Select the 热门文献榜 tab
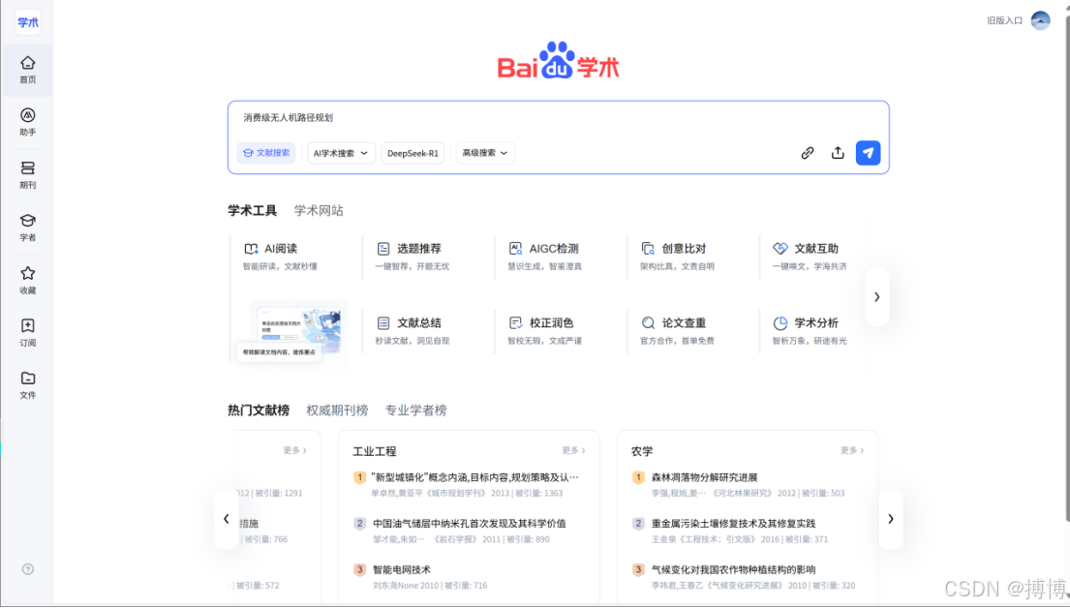The height and width of the screenshot is (608, 1070). click(259, 410)
